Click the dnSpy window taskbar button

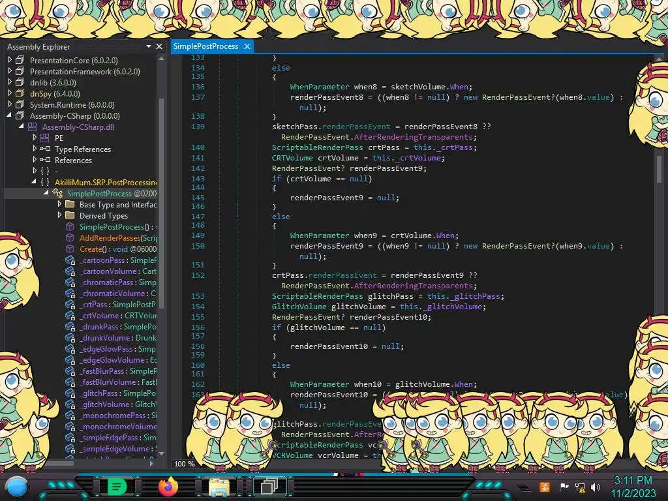pos(269,487)
